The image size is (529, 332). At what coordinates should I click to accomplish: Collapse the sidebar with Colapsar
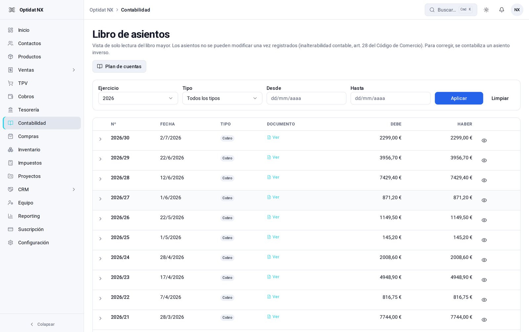pyautogui.click(x=42, y=324)
